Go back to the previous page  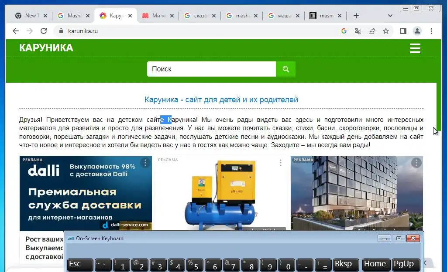16,31
